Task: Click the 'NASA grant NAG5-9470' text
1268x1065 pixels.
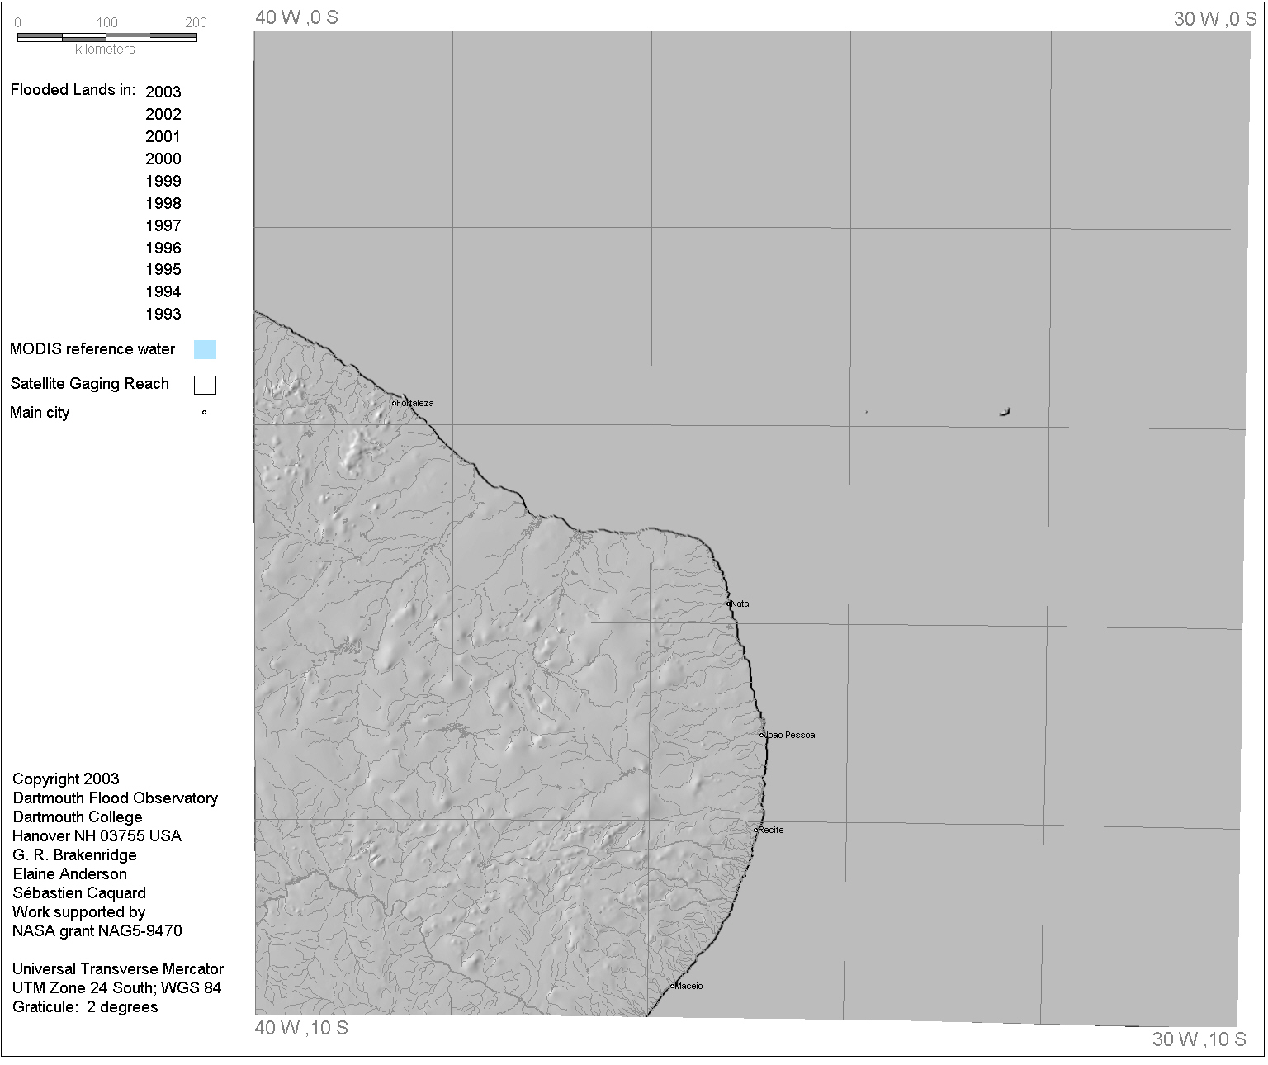Action: pyautogui.click(x=97, y=930)
